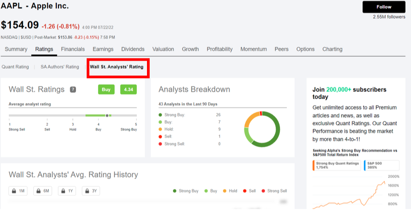
Task: Select the 1Y history range button
Action: click(x=67, y=191)
